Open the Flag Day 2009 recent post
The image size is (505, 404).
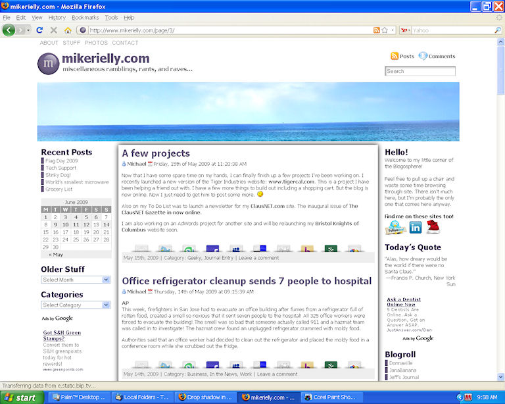(61, 161)
